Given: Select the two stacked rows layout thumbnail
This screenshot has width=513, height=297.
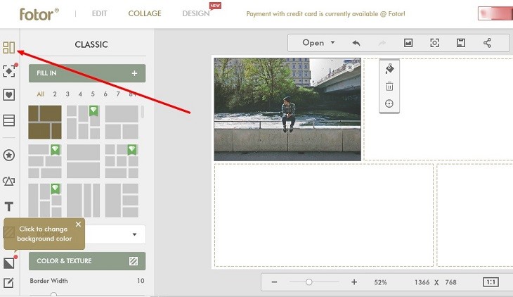Looking at the screenshot, I should 83,161.
